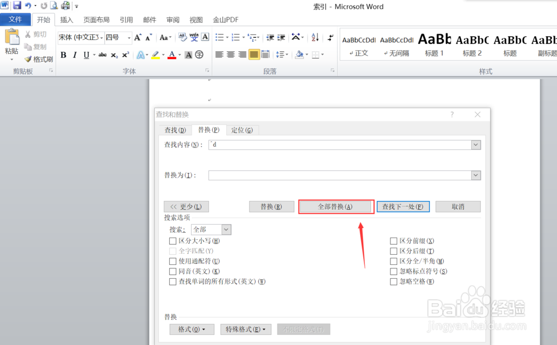Enable Match suffix checkbox (区分后缀)
The height and width of the screenshot is (345, 557).
(394, 252)
